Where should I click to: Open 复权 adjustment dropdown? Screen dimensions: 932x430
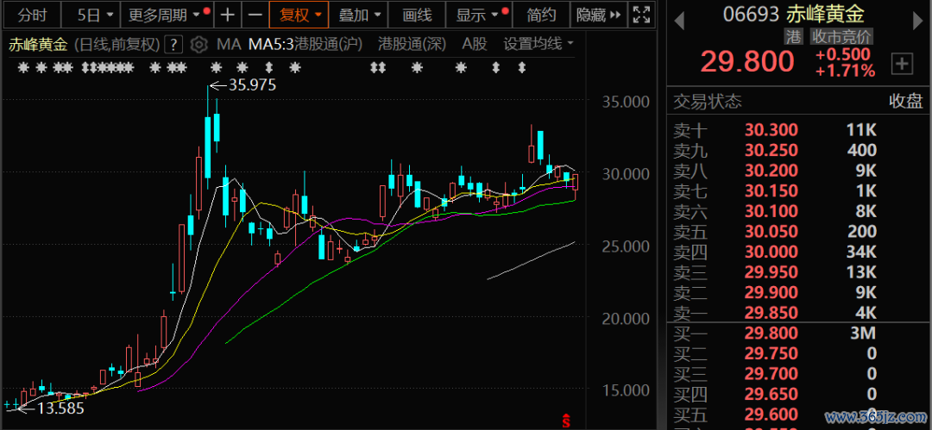(299, 15)
